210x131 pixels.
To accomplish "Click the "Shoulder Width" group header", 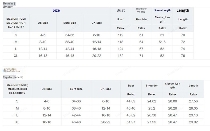I will 141,10.
